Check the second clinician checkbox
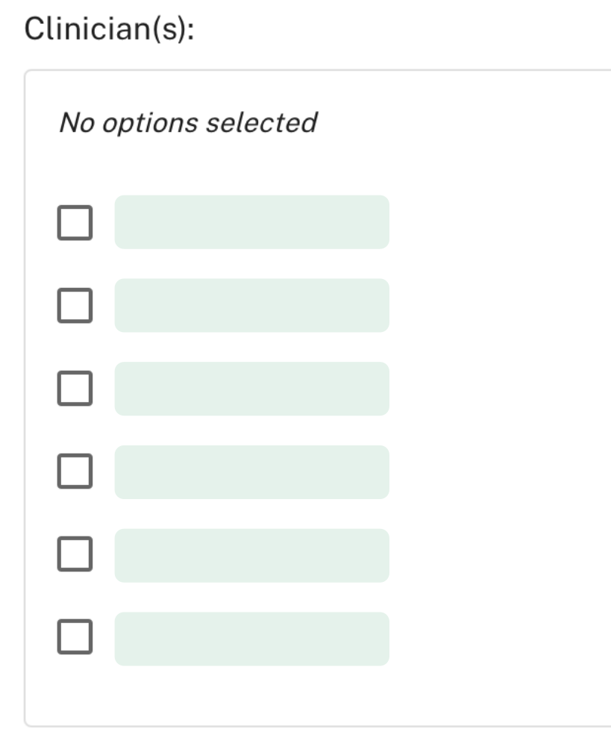This screenshot has width=611, height=755. [75, 306]
